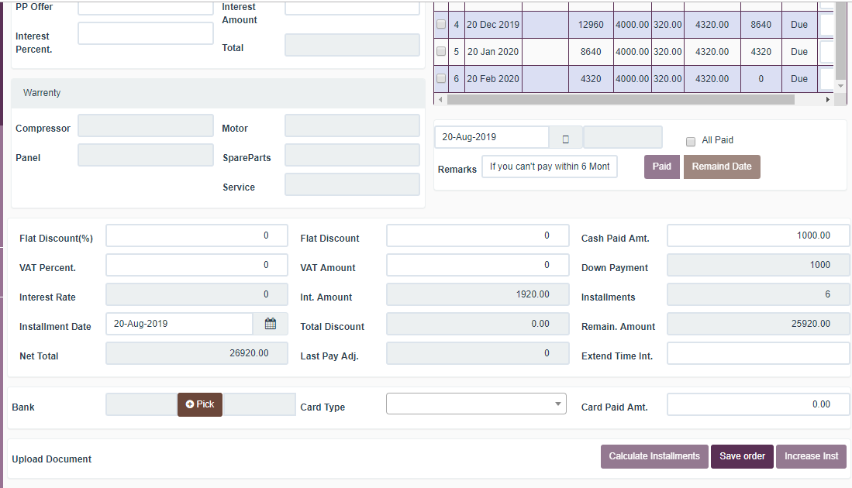Click the Cash Paid Amt. field

(757, 235)
